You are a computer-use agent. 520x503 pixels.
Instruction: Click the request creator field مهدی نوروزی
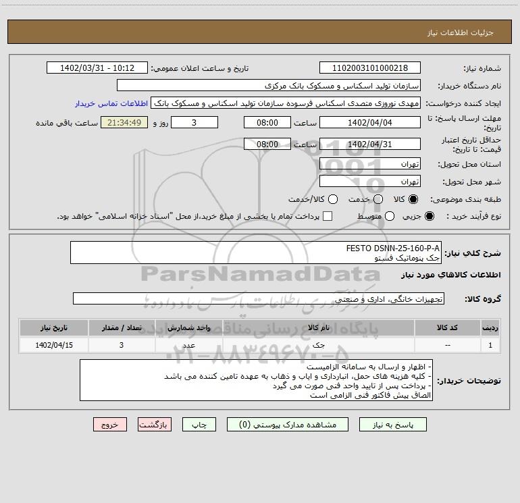(286, 103)
